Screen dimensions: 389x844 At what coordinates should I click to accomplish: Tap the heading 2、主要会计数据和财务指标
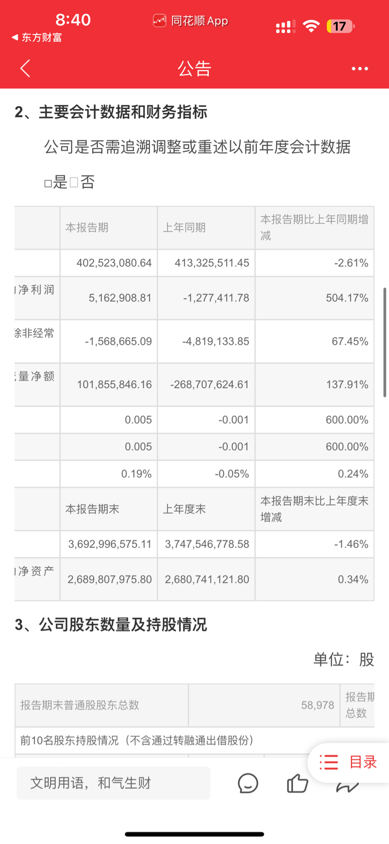point(111,112)
